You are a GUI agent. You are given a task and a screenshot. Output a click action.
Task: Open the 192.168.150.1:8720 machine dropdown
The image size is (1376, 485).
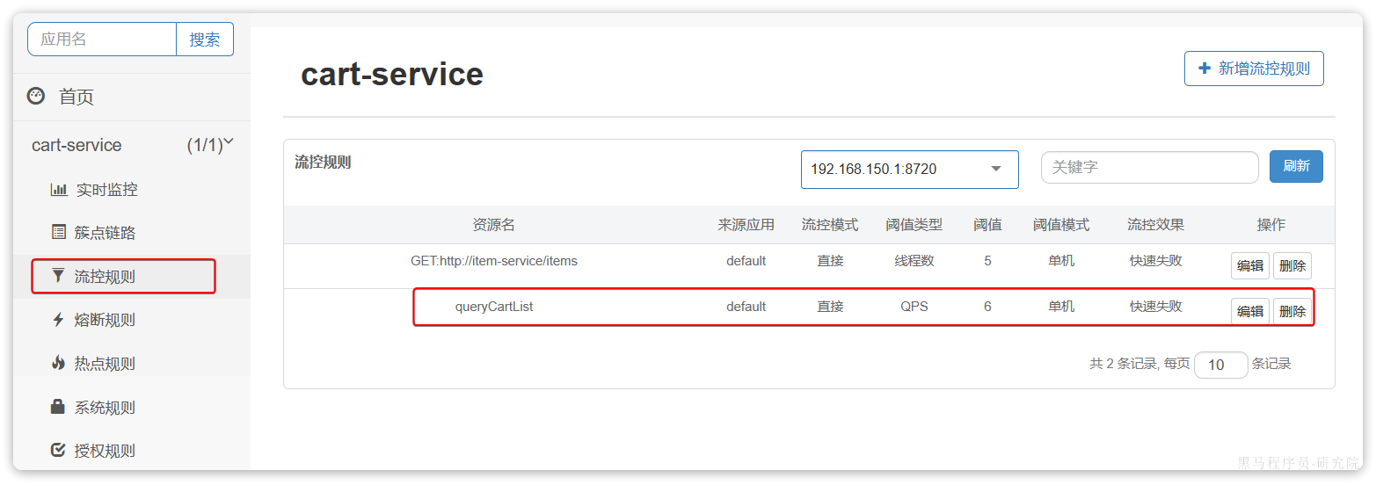tap(909, 170)
